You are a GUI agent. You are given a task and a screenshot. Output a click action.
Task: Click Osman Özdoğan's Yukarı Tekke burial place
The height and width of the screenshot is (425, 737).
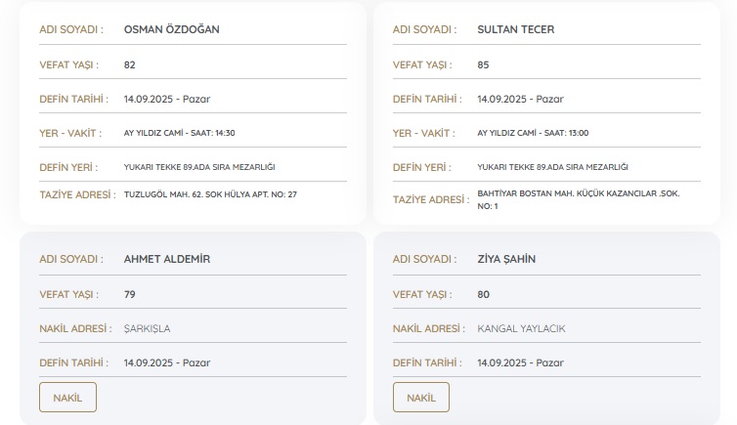pyautogui.click(x=199, y=167)
